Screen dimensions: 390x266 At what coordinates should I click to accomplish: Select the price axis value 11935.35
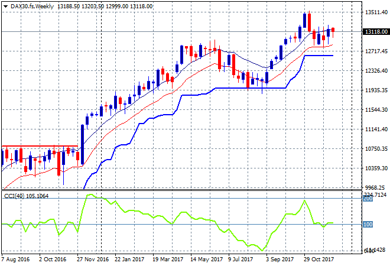pyautogui.click(x=376, y=90)
